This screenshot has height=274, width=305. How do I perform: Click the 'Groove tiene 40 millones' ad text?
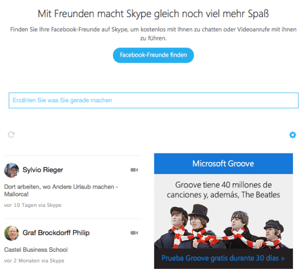click(223, 190)
